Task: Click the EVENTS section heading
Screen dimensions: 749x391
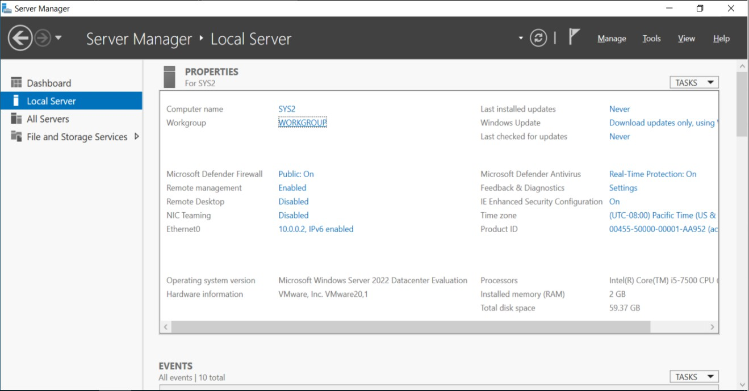Action: tap(175, 366)
